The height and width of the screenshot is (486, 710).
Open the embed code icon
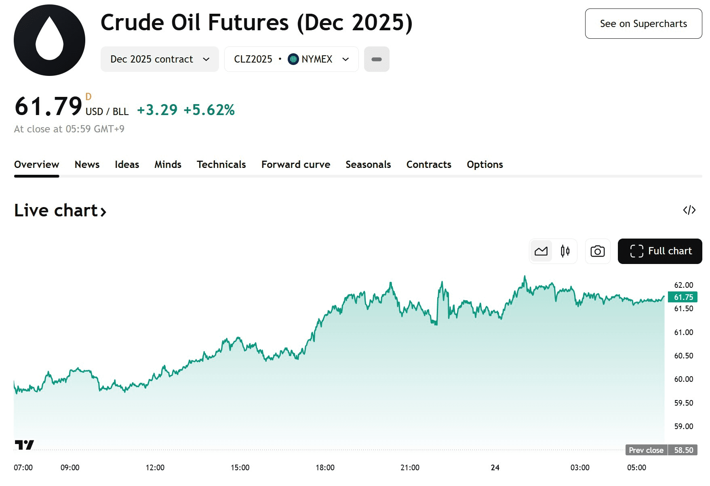(689, 210)
